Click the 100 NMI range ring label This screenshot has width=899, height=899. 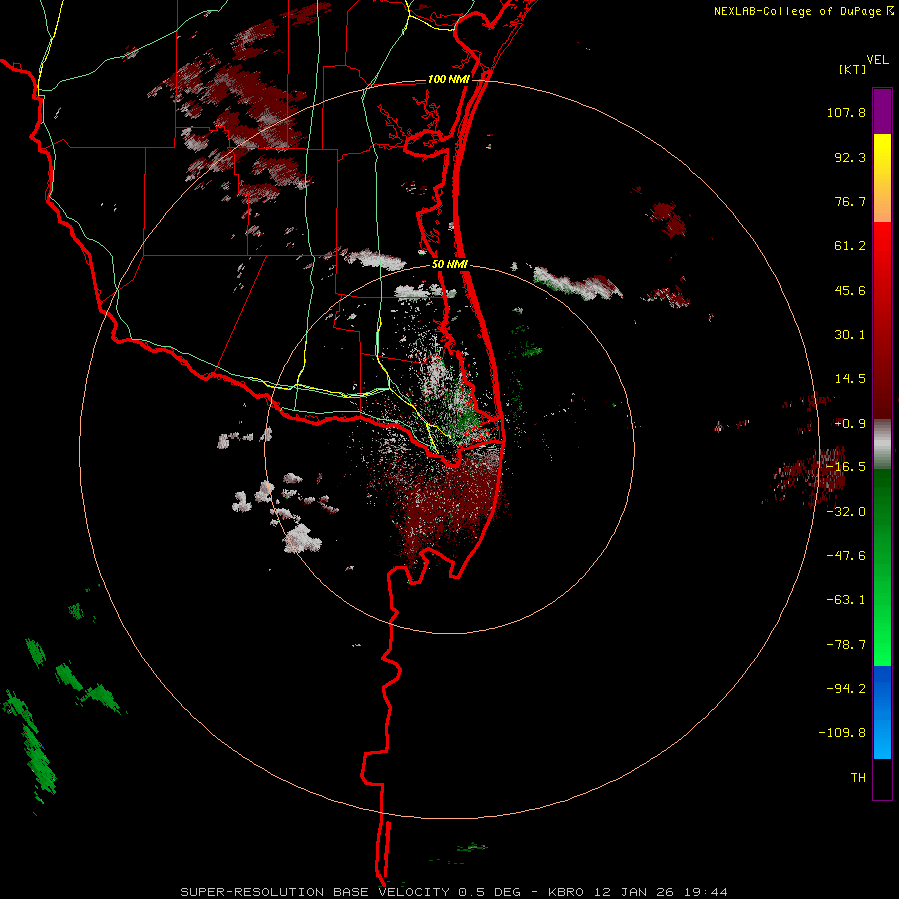coord(449,79)
